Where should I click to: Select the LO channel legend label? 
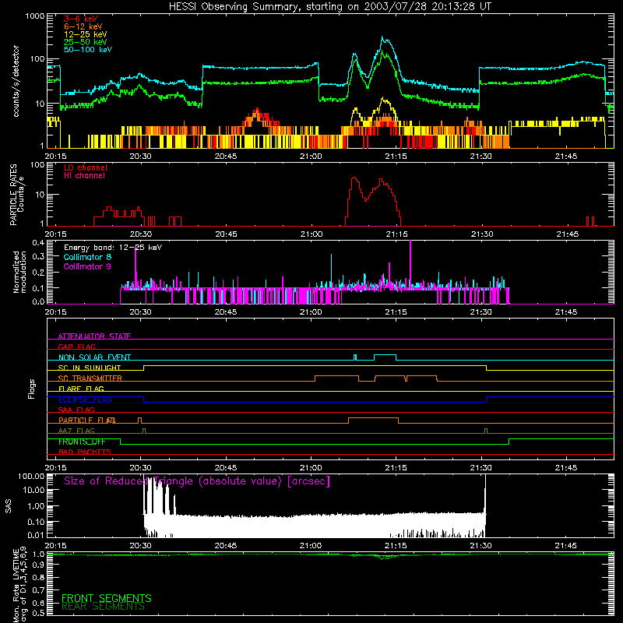pos(86,168)
